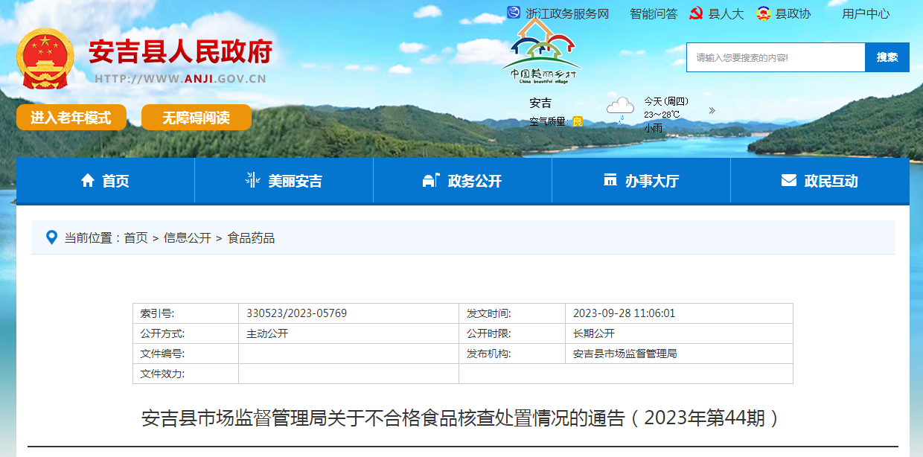Open the 办事大厅 menu

[x=641, y=181]
